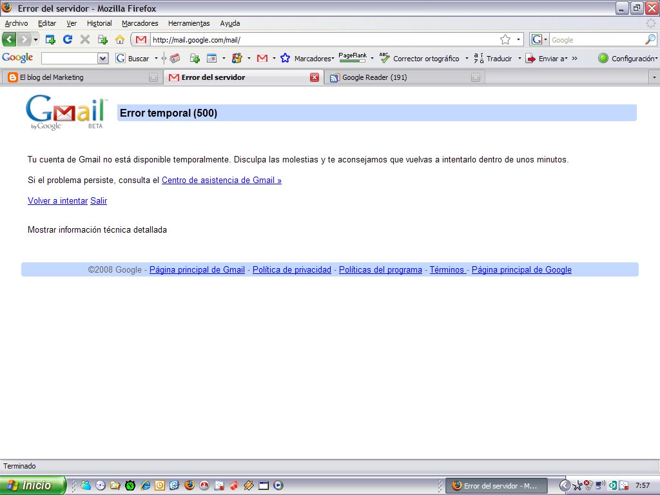Click the Google logo on the toolbar
Viewport: 660px width, 495px height.
pyautogui.click(x=17, y=57)
